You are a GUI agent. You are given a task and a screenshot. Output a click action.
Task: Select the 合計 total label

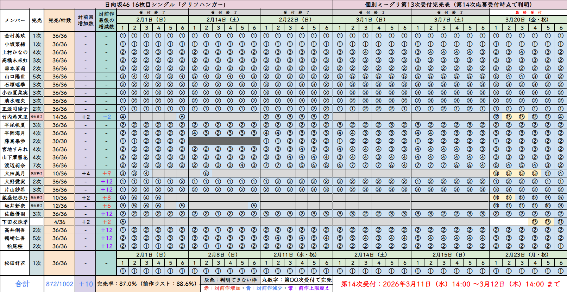click(x=22, y=284)
